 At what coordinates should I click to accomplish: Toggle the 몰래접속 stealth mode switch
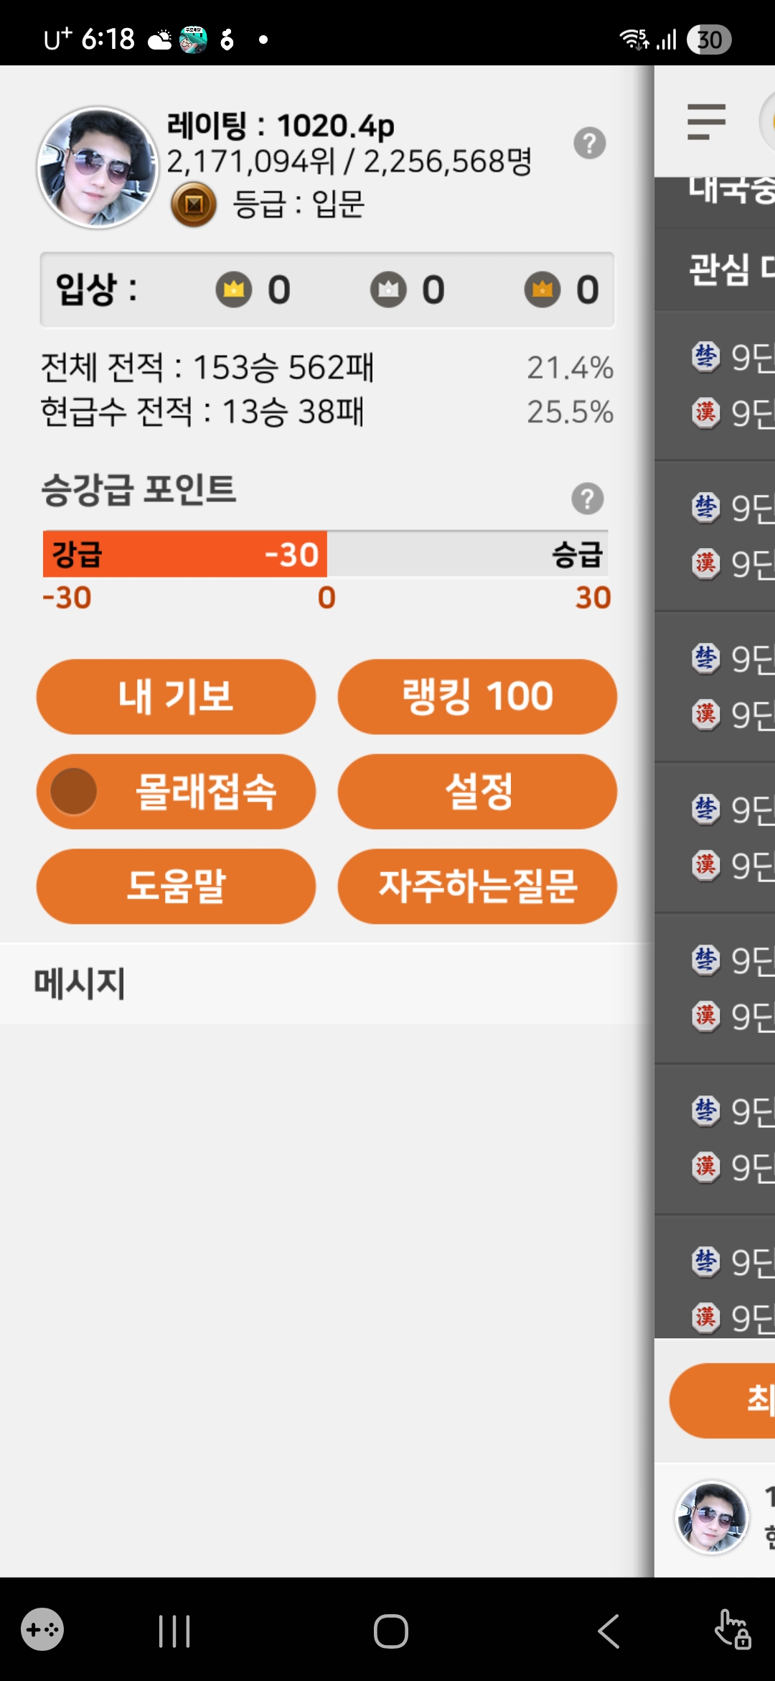[75, 792]
